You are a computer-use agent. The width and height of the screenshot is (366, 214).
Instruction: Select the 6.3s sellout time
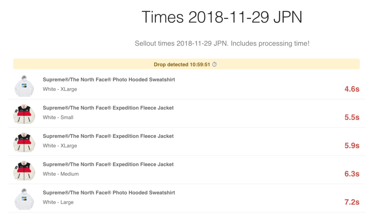click(x=352, y=174)
